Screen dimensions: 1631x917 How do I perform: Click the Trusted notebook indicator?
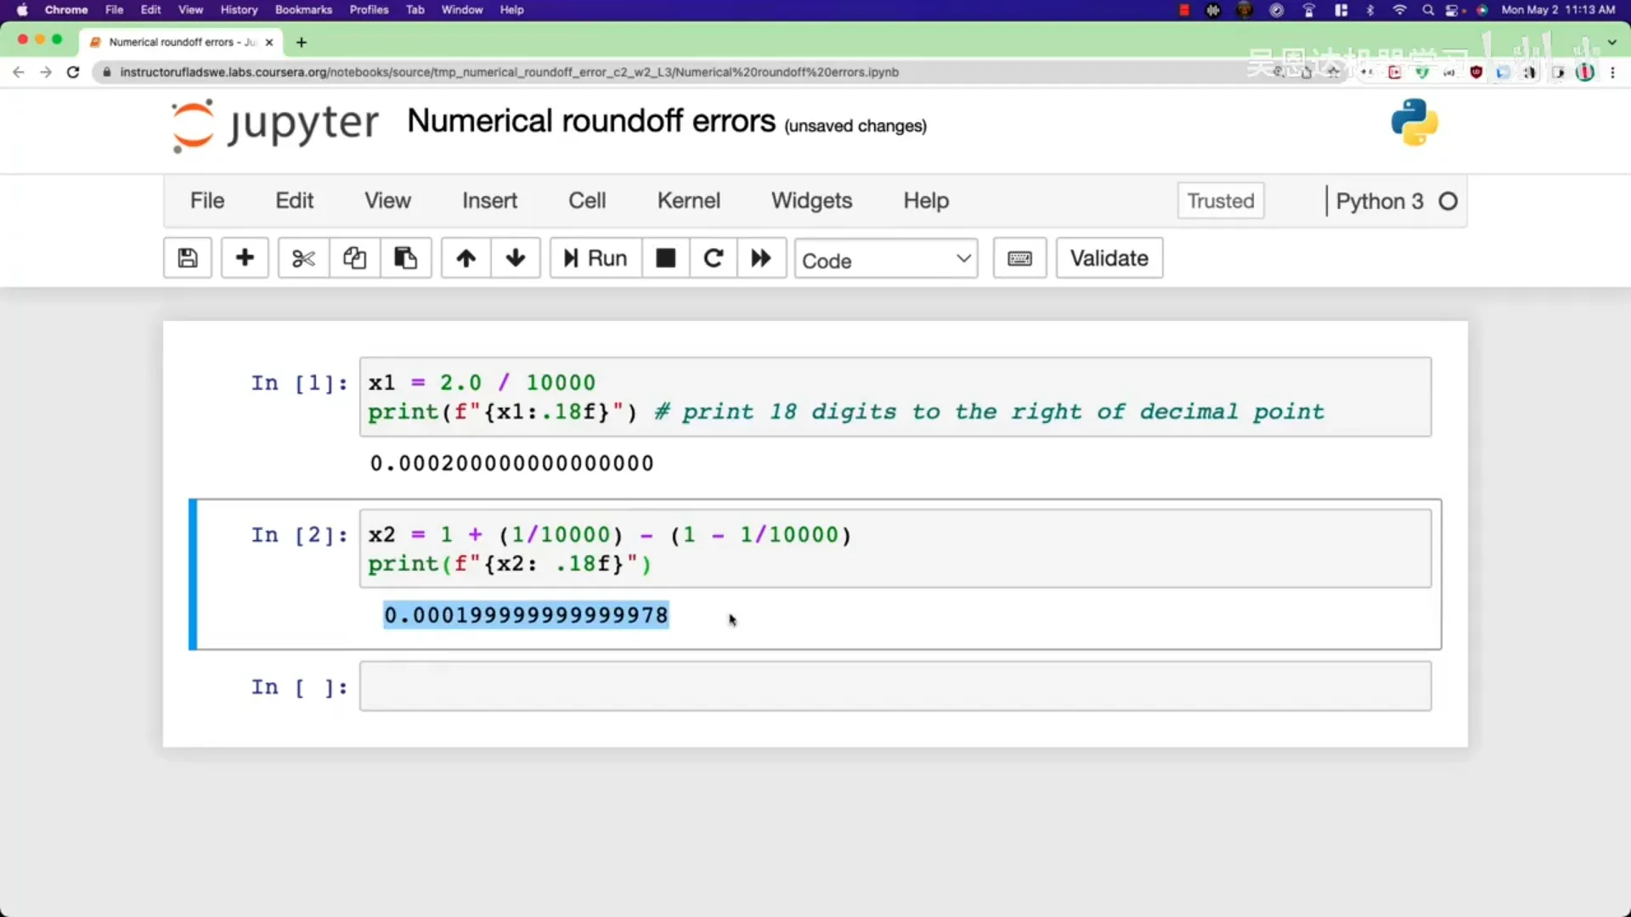pyautogui.click(x=1221, y=201)
